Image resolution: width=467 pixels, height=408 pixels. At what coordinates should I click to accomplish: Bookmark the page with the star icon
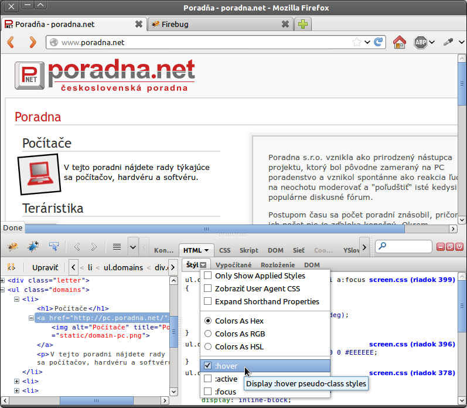356,42
